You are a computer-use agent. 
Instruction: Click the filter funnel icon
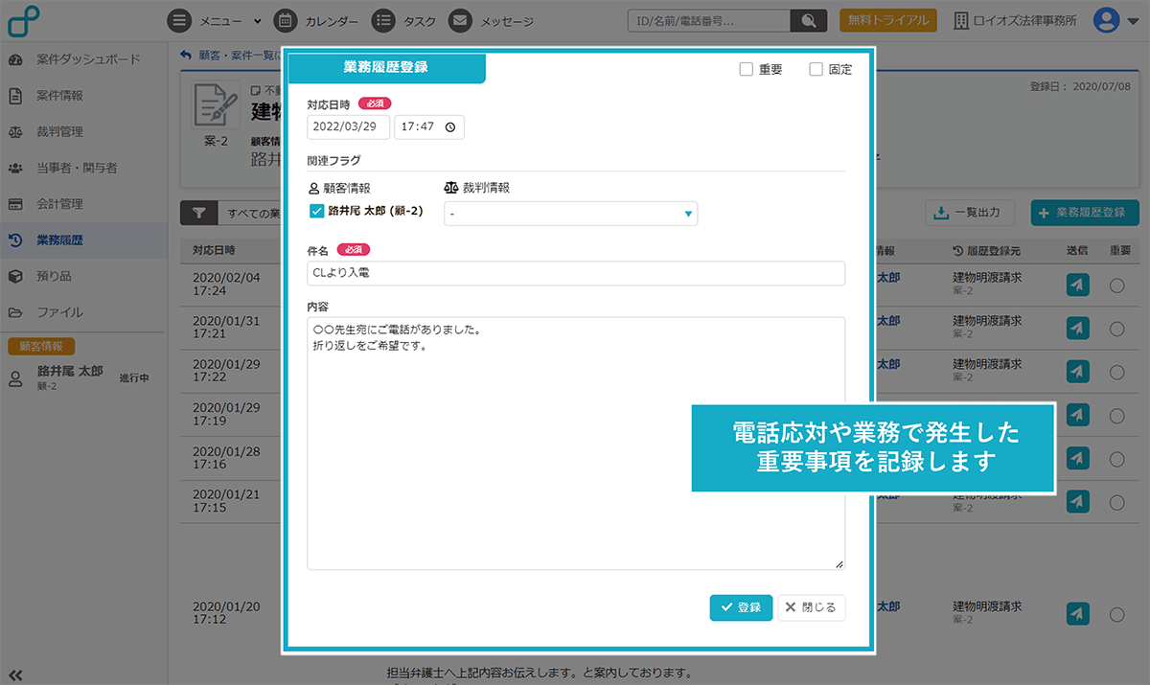[198, 213]
